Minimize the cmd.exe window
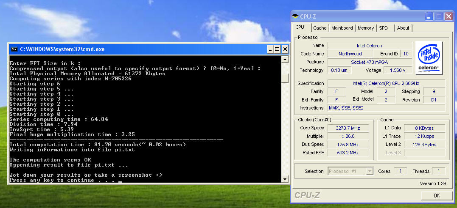This screenshot has height=208, width=457. (x=270, y=49)
